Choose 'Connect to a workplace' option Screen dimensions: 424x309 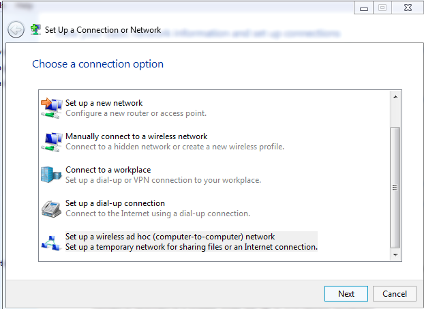tap(108, 170)
